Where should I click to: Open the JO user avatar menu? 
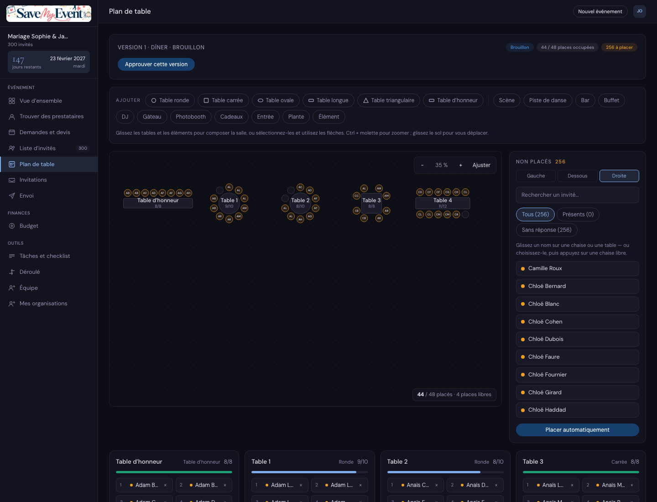coord(640,11)
